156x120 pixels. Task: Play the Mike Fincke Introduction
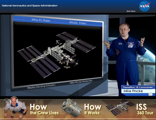(x=81, y=82)
